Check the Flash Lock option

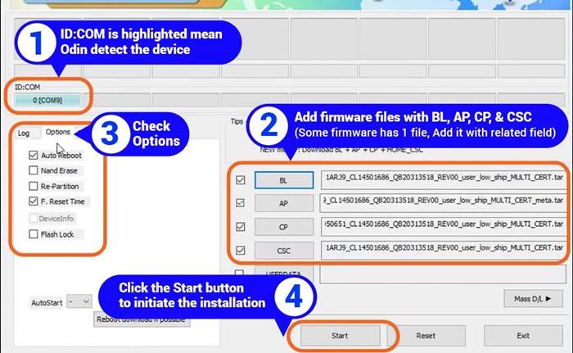34,234
